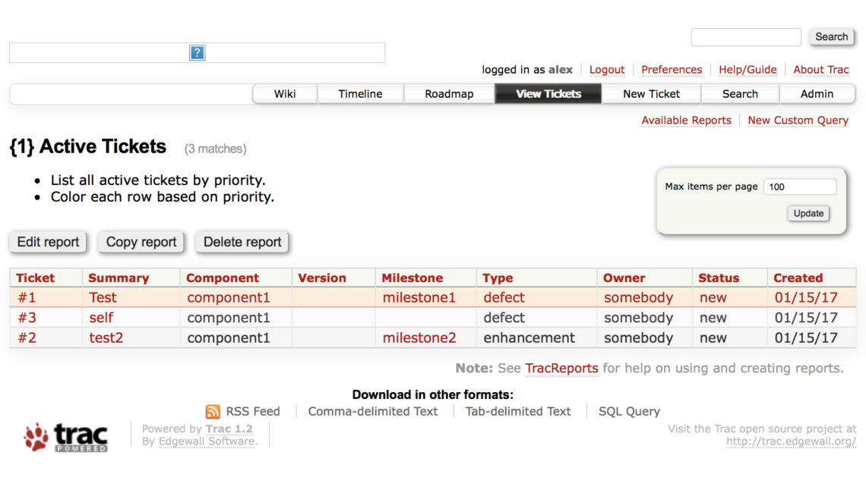Log out using the Logout link
Screen dimensions: 866x493
pos(606,69)
